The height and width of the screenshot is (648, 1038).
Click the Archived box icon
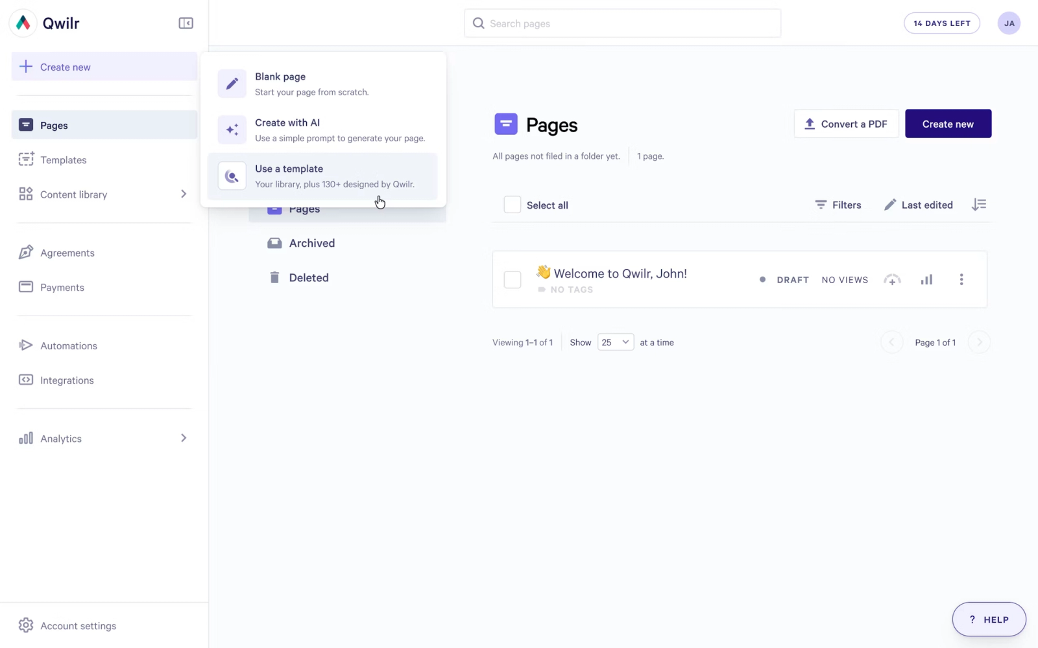pyautogui.click(x=274, y=243)
